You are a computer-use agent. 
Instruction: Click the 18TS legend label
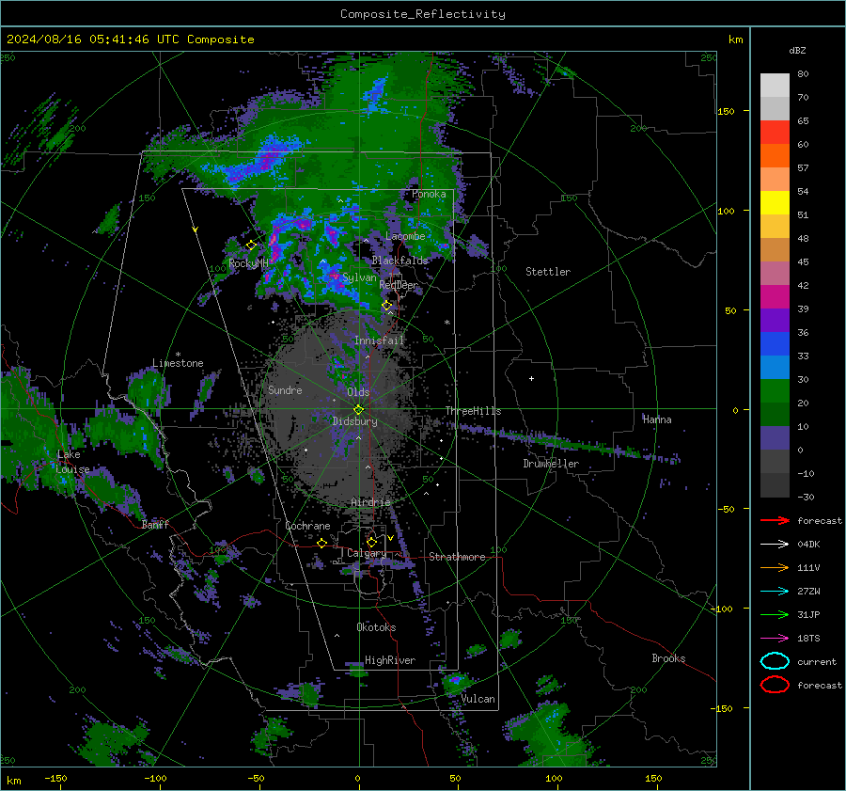(x=808, y=639)
